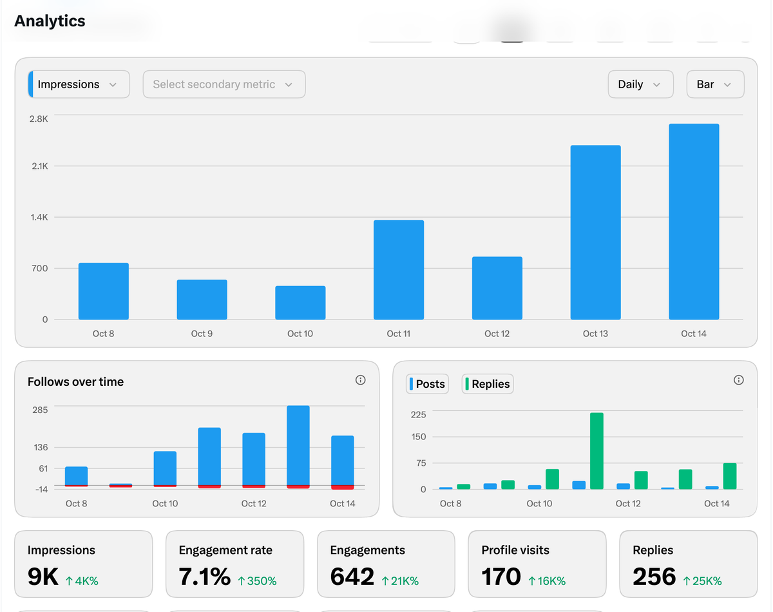Image resolution: width=773 pixels, height=612 pixels.
Task: Open the Bar chart type dropdown
Action: click(x=716, y=84)
